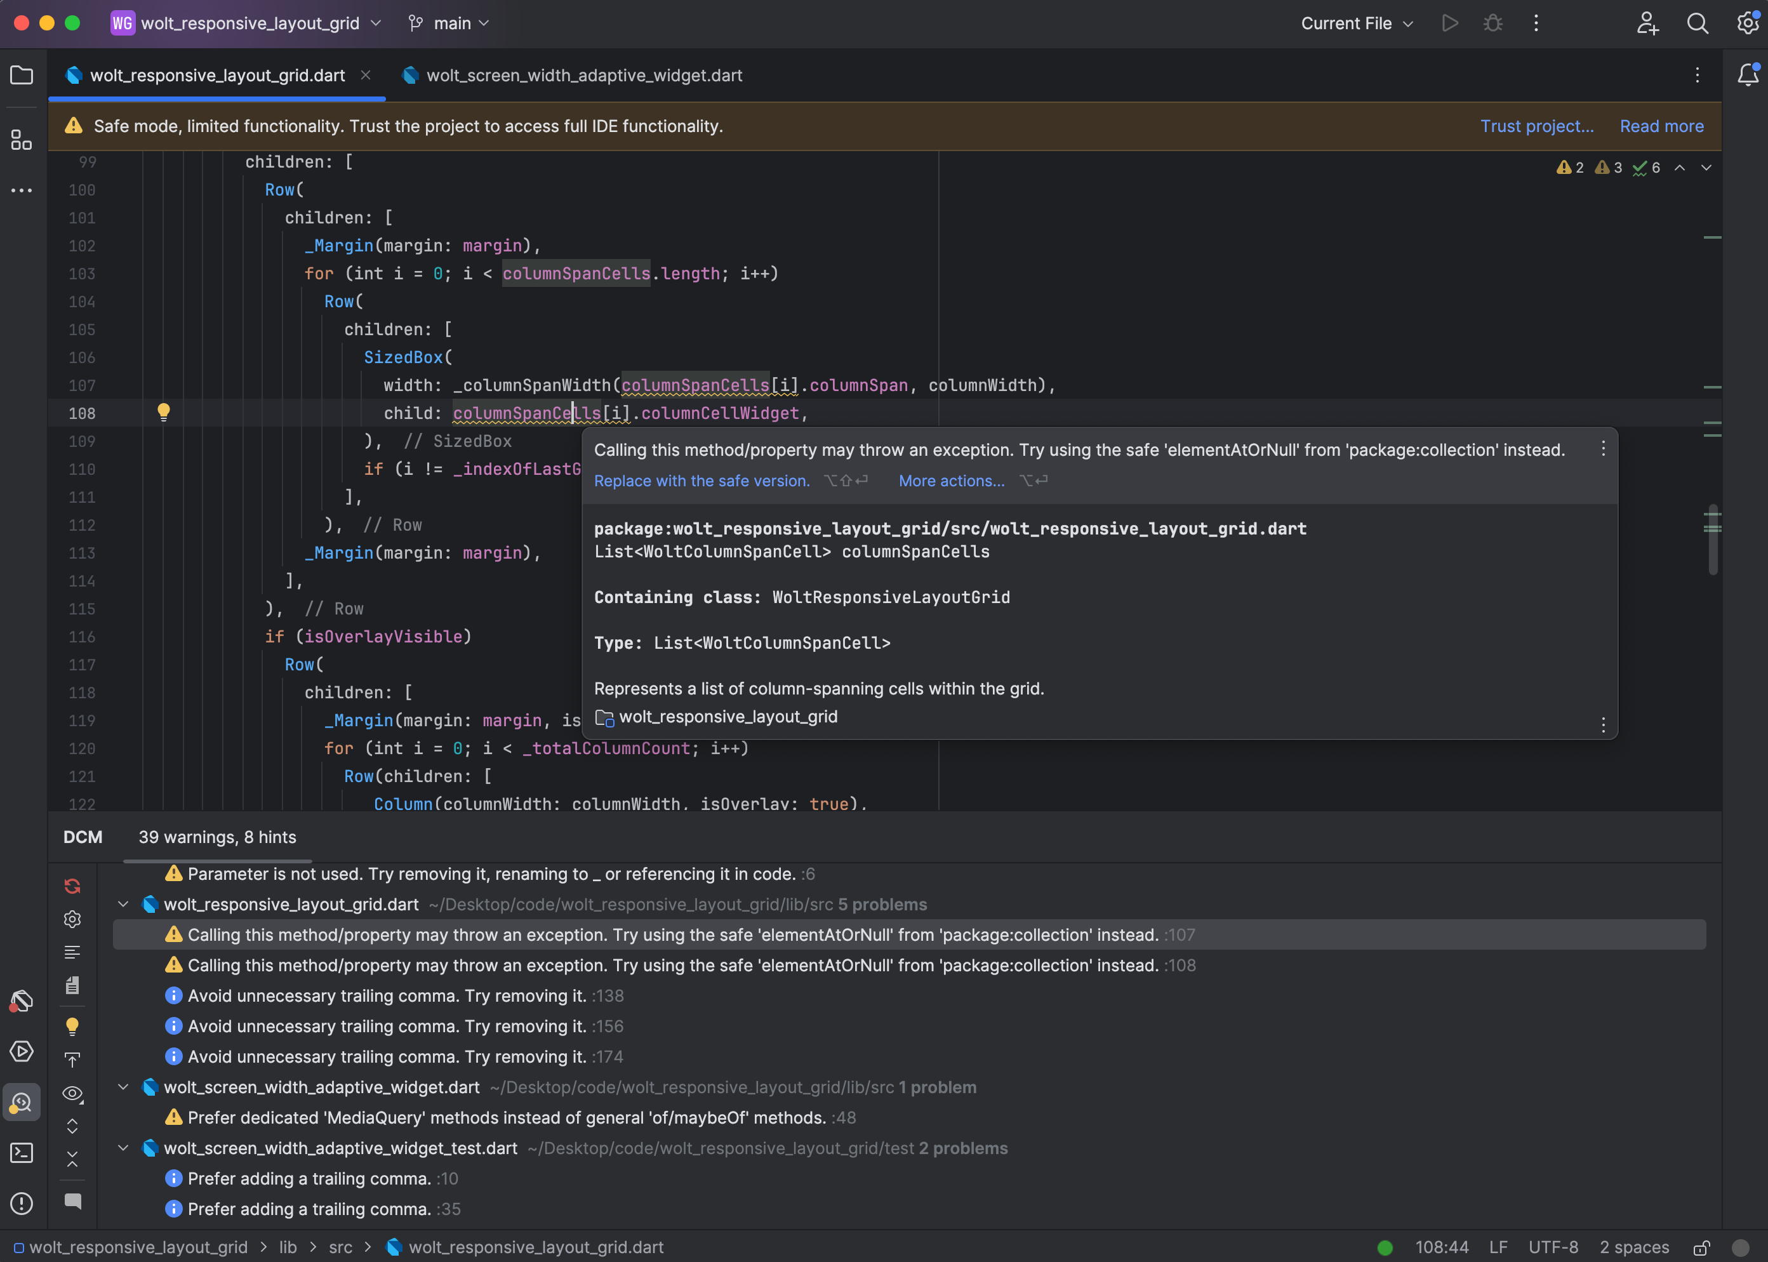The image size is (1768, 1262).
Task: Show more tool windows ellipsis in left sidebar
Action: pos(22,190)
